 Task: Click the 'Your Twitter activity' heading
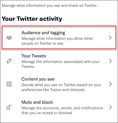(x=32, y=19)
